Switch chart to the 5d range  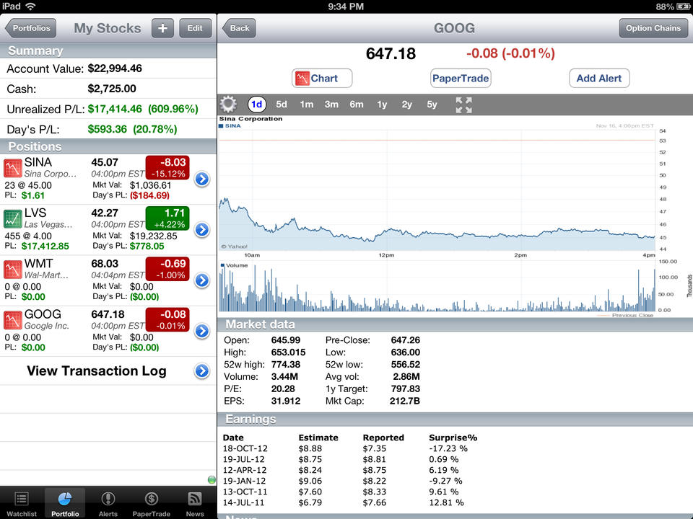(x=282, y=104)
